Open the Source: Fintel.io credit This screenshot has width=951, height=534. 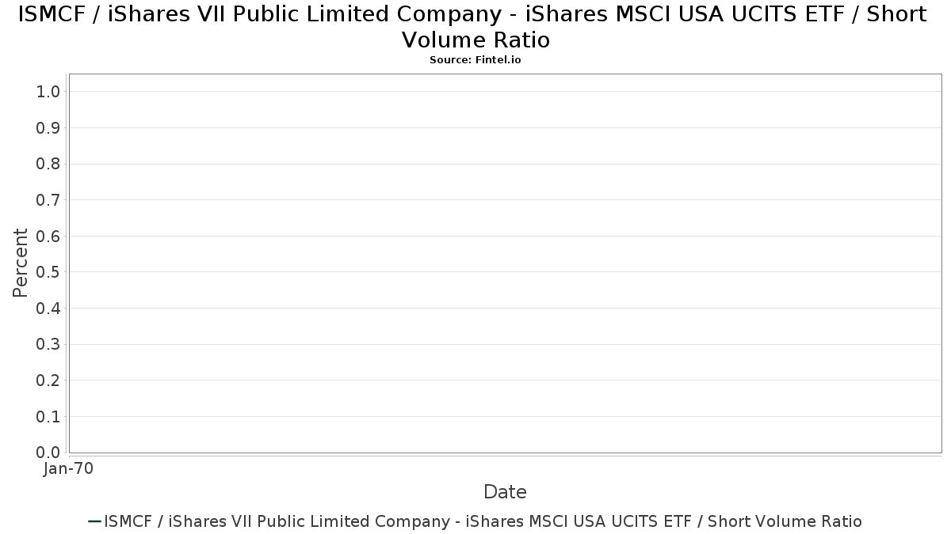point(475,60)
